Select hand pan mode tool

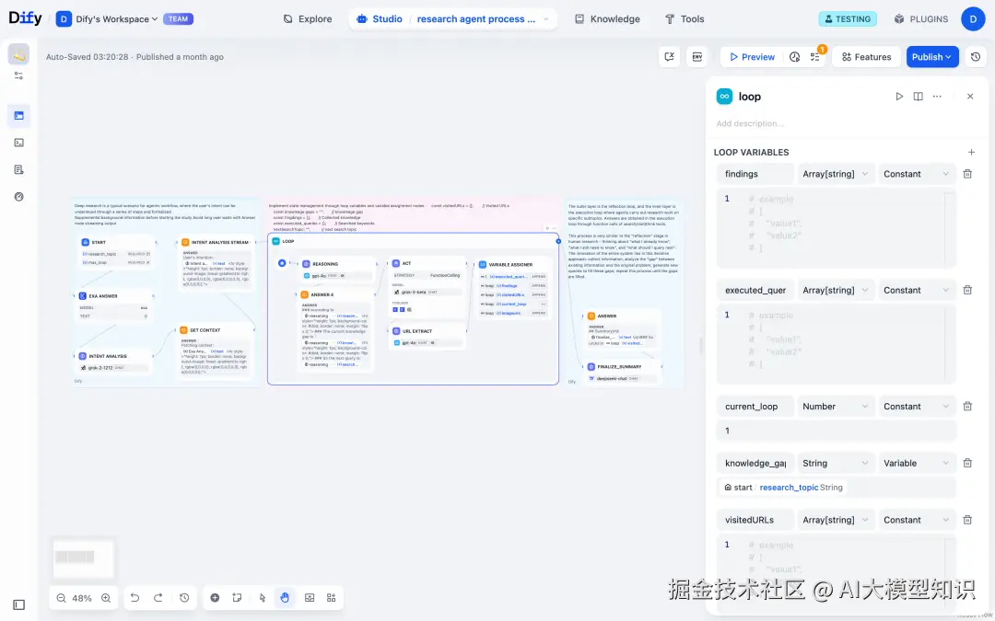[285, 598]
